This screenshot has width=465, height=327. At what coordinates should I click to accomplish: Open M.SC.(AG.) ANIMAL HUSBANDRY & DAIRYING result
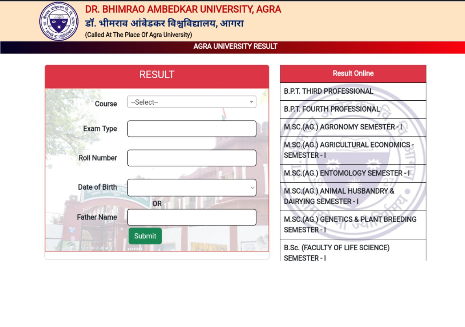pos(353,197)
